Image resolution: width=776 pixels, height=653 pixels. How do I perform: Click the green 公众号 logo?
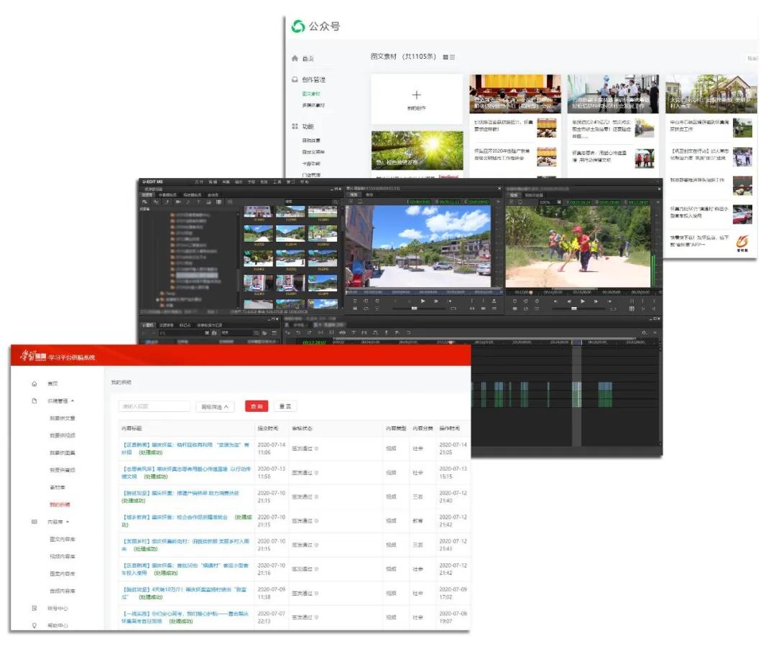[298, 27]
